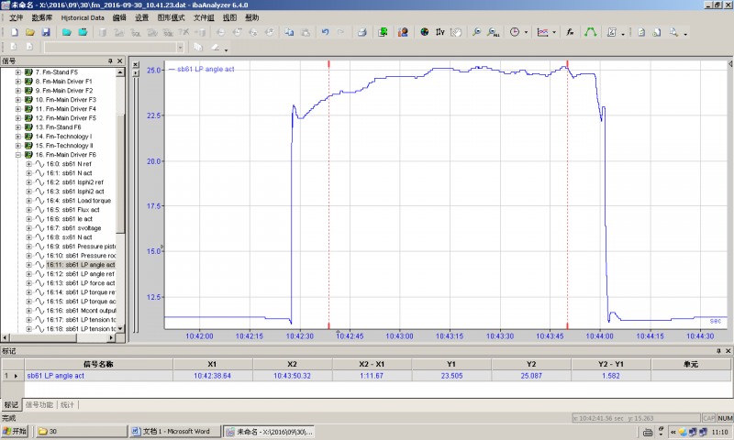Expand the 7. Fm-Stand F5 node
734x440 pixels.
tap(18, 71)
